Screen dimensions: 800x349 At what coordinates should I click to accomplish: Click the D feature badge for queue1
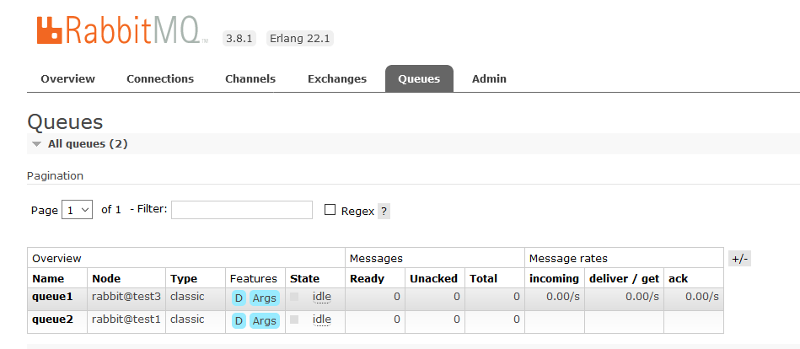(x=239, y=298)
